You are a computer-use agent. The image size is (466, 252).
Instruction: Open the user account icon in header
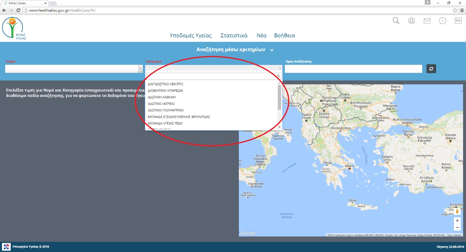click(x=411, y=21)
